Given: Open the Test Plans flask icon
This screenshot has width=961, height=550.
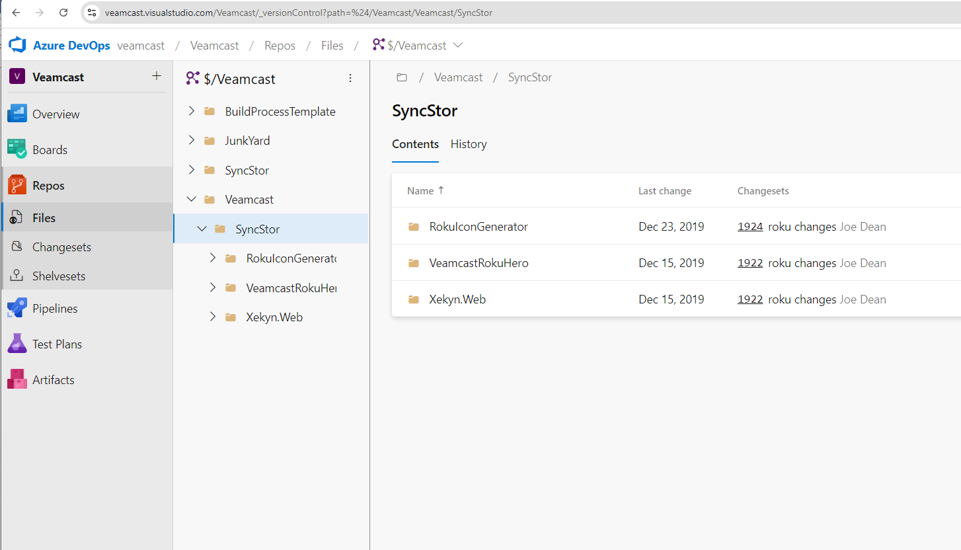Looking at the screenshot, I should tap(17, 344).
